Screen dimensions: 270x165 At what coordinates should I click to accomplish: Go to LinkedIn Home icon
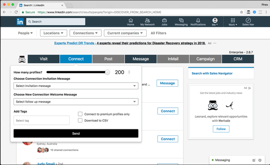coord(130,22)
